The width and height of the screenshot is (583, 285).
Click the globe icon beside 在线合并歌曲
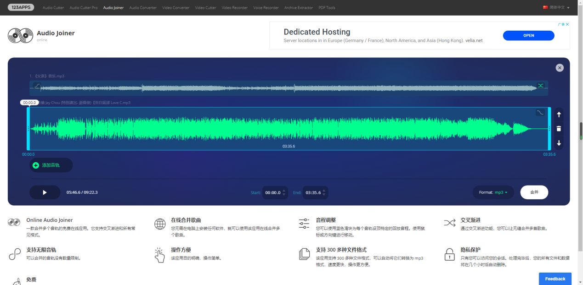[160, 224]
